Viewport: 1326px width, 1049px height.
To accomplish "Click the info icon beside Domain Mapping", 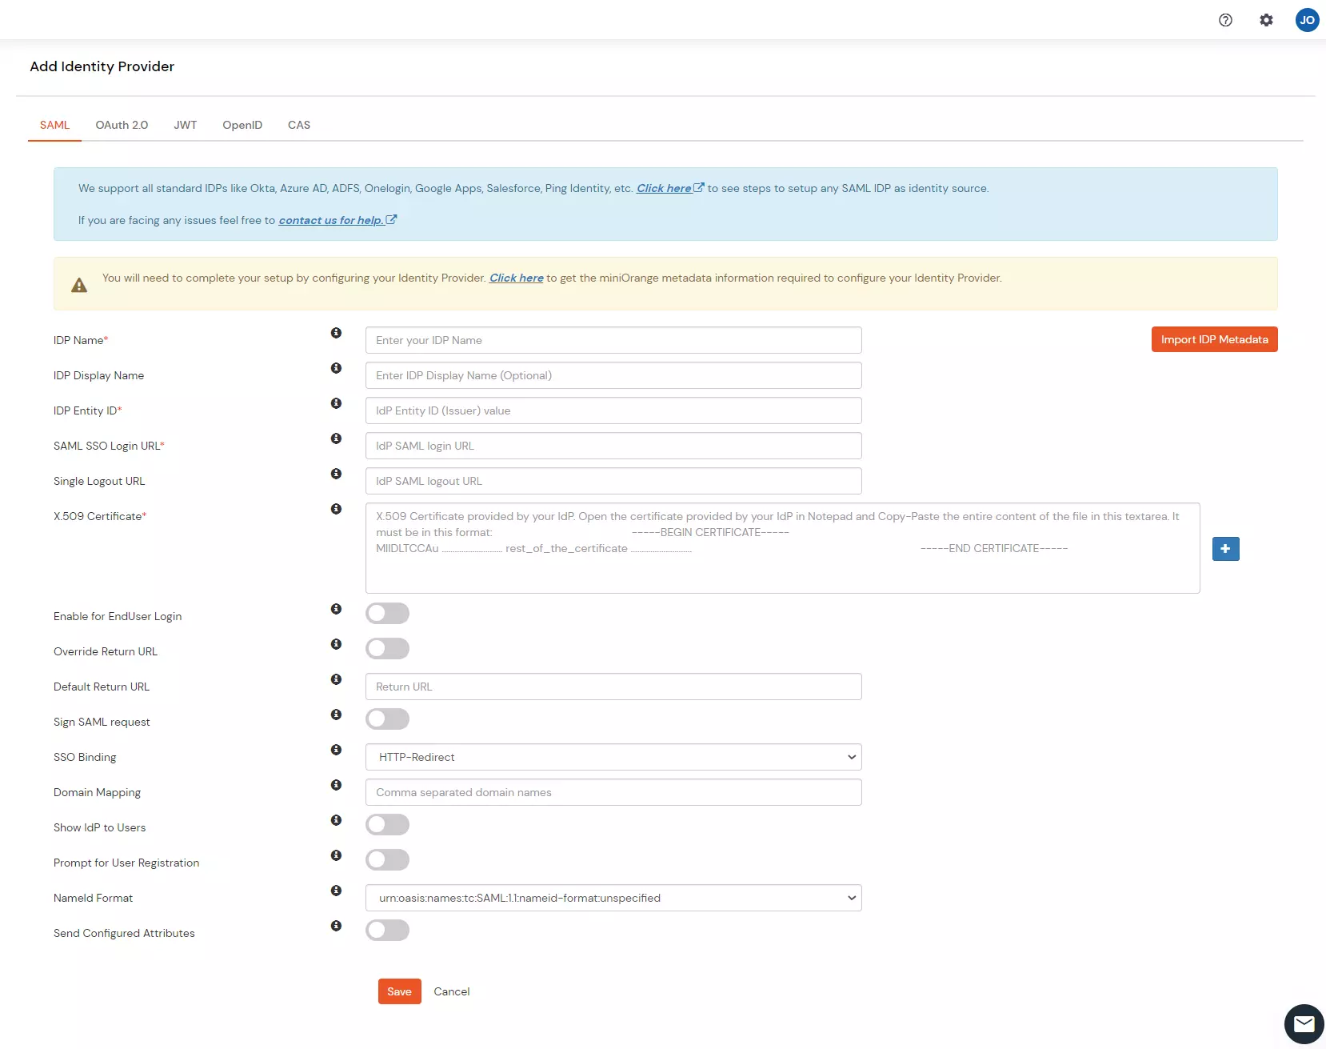I will (336, 785).
